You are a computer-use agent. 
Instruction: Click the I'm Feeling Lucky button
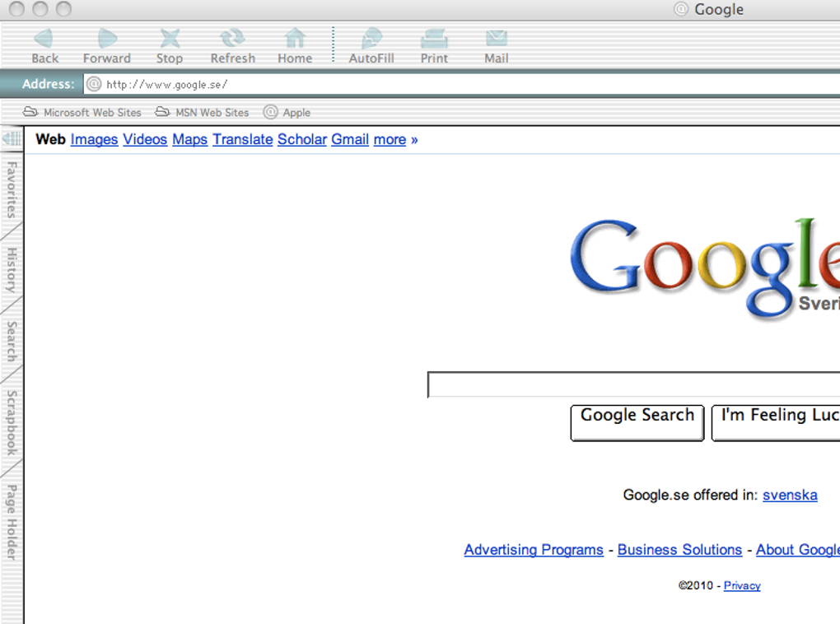776,422
